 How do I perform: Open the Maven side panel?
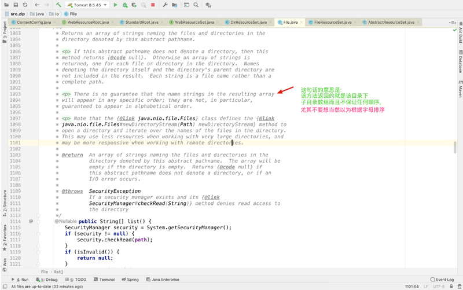point(460,89)
